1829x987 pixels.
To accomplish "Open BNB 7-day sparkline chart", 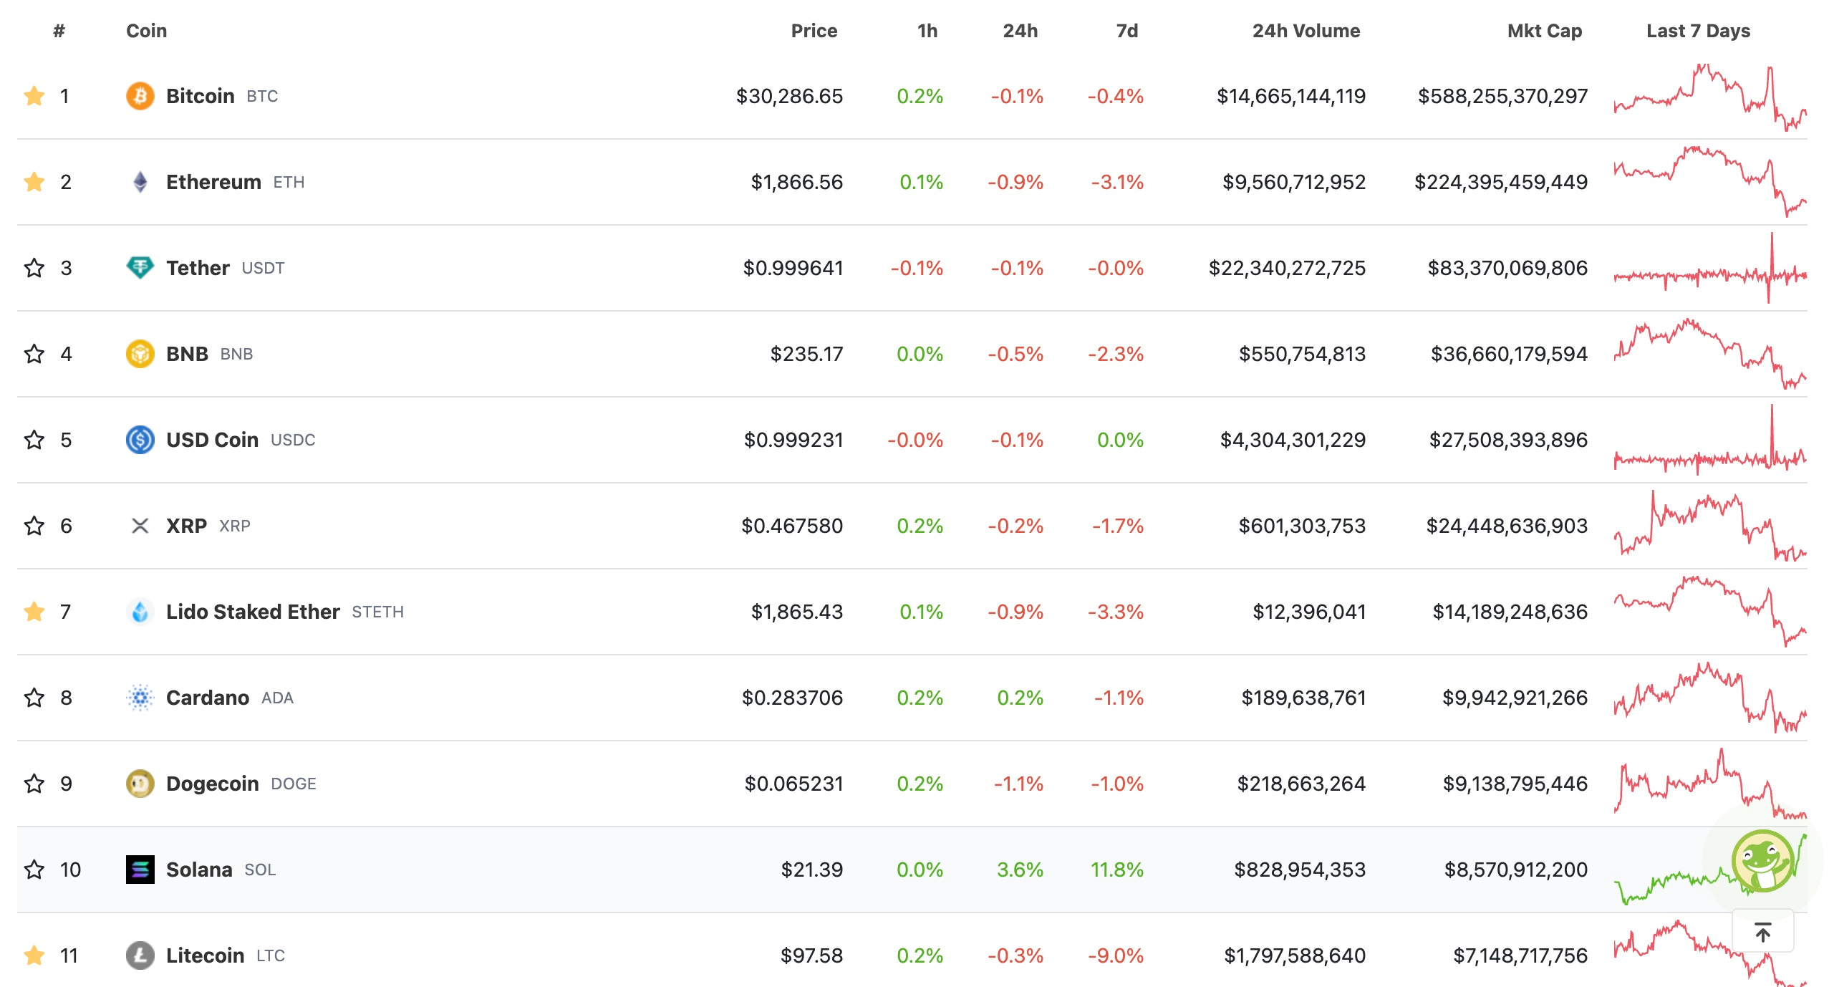I will click(x=1710, y=354).
